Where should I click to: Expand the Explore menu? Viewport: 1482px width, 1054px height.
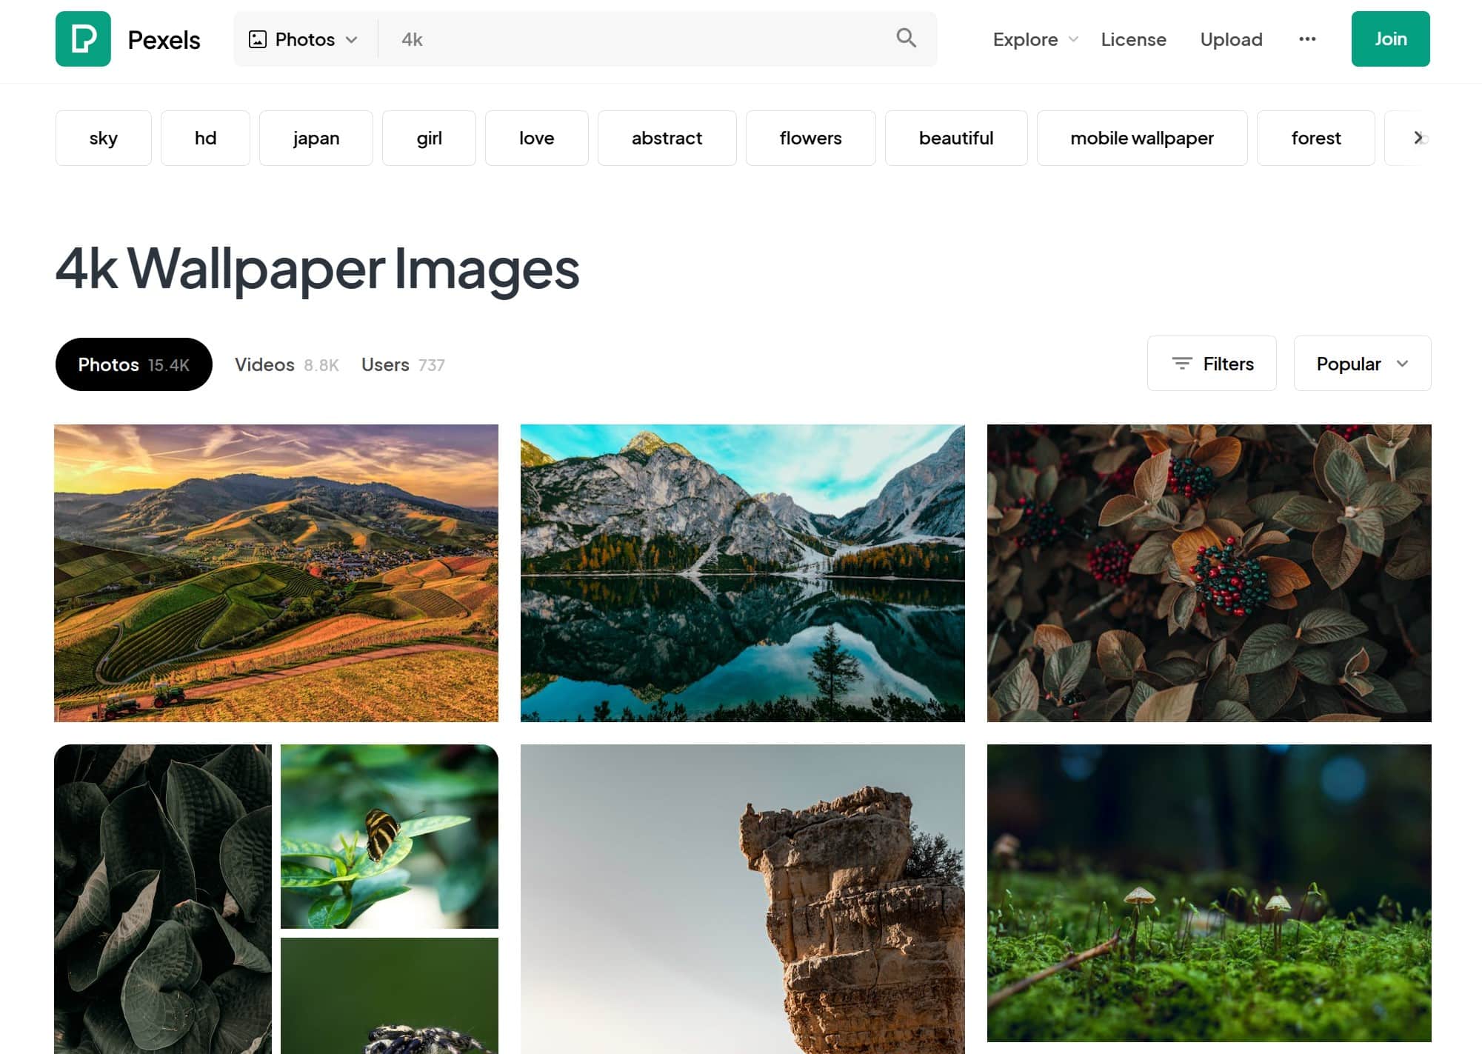1034,39
